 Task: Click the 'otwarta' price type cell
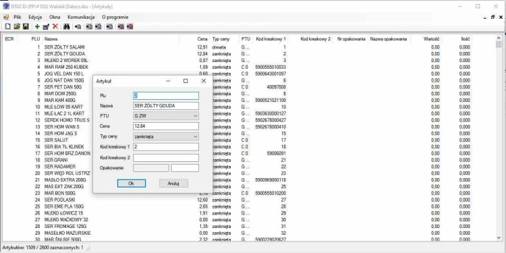pyautogui.click(x=219, y=47)
